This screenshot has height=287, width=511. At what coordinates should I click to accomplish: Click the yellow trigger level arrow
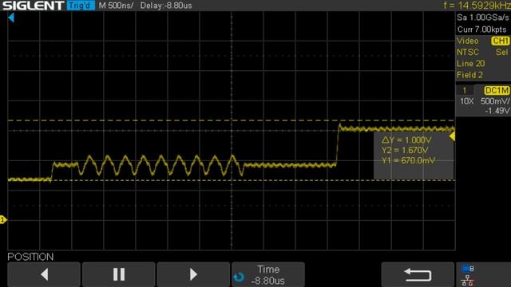[x=452, y=136]
